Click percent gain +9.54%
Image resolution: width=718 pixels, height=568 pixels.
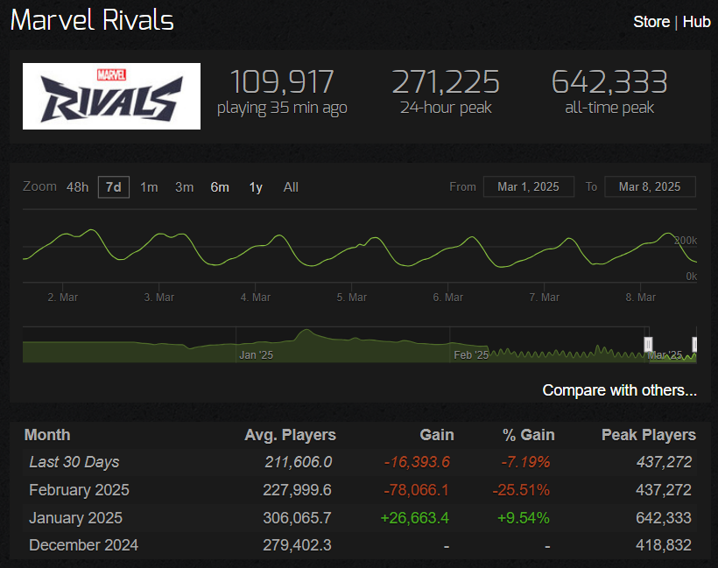(524, 518)
